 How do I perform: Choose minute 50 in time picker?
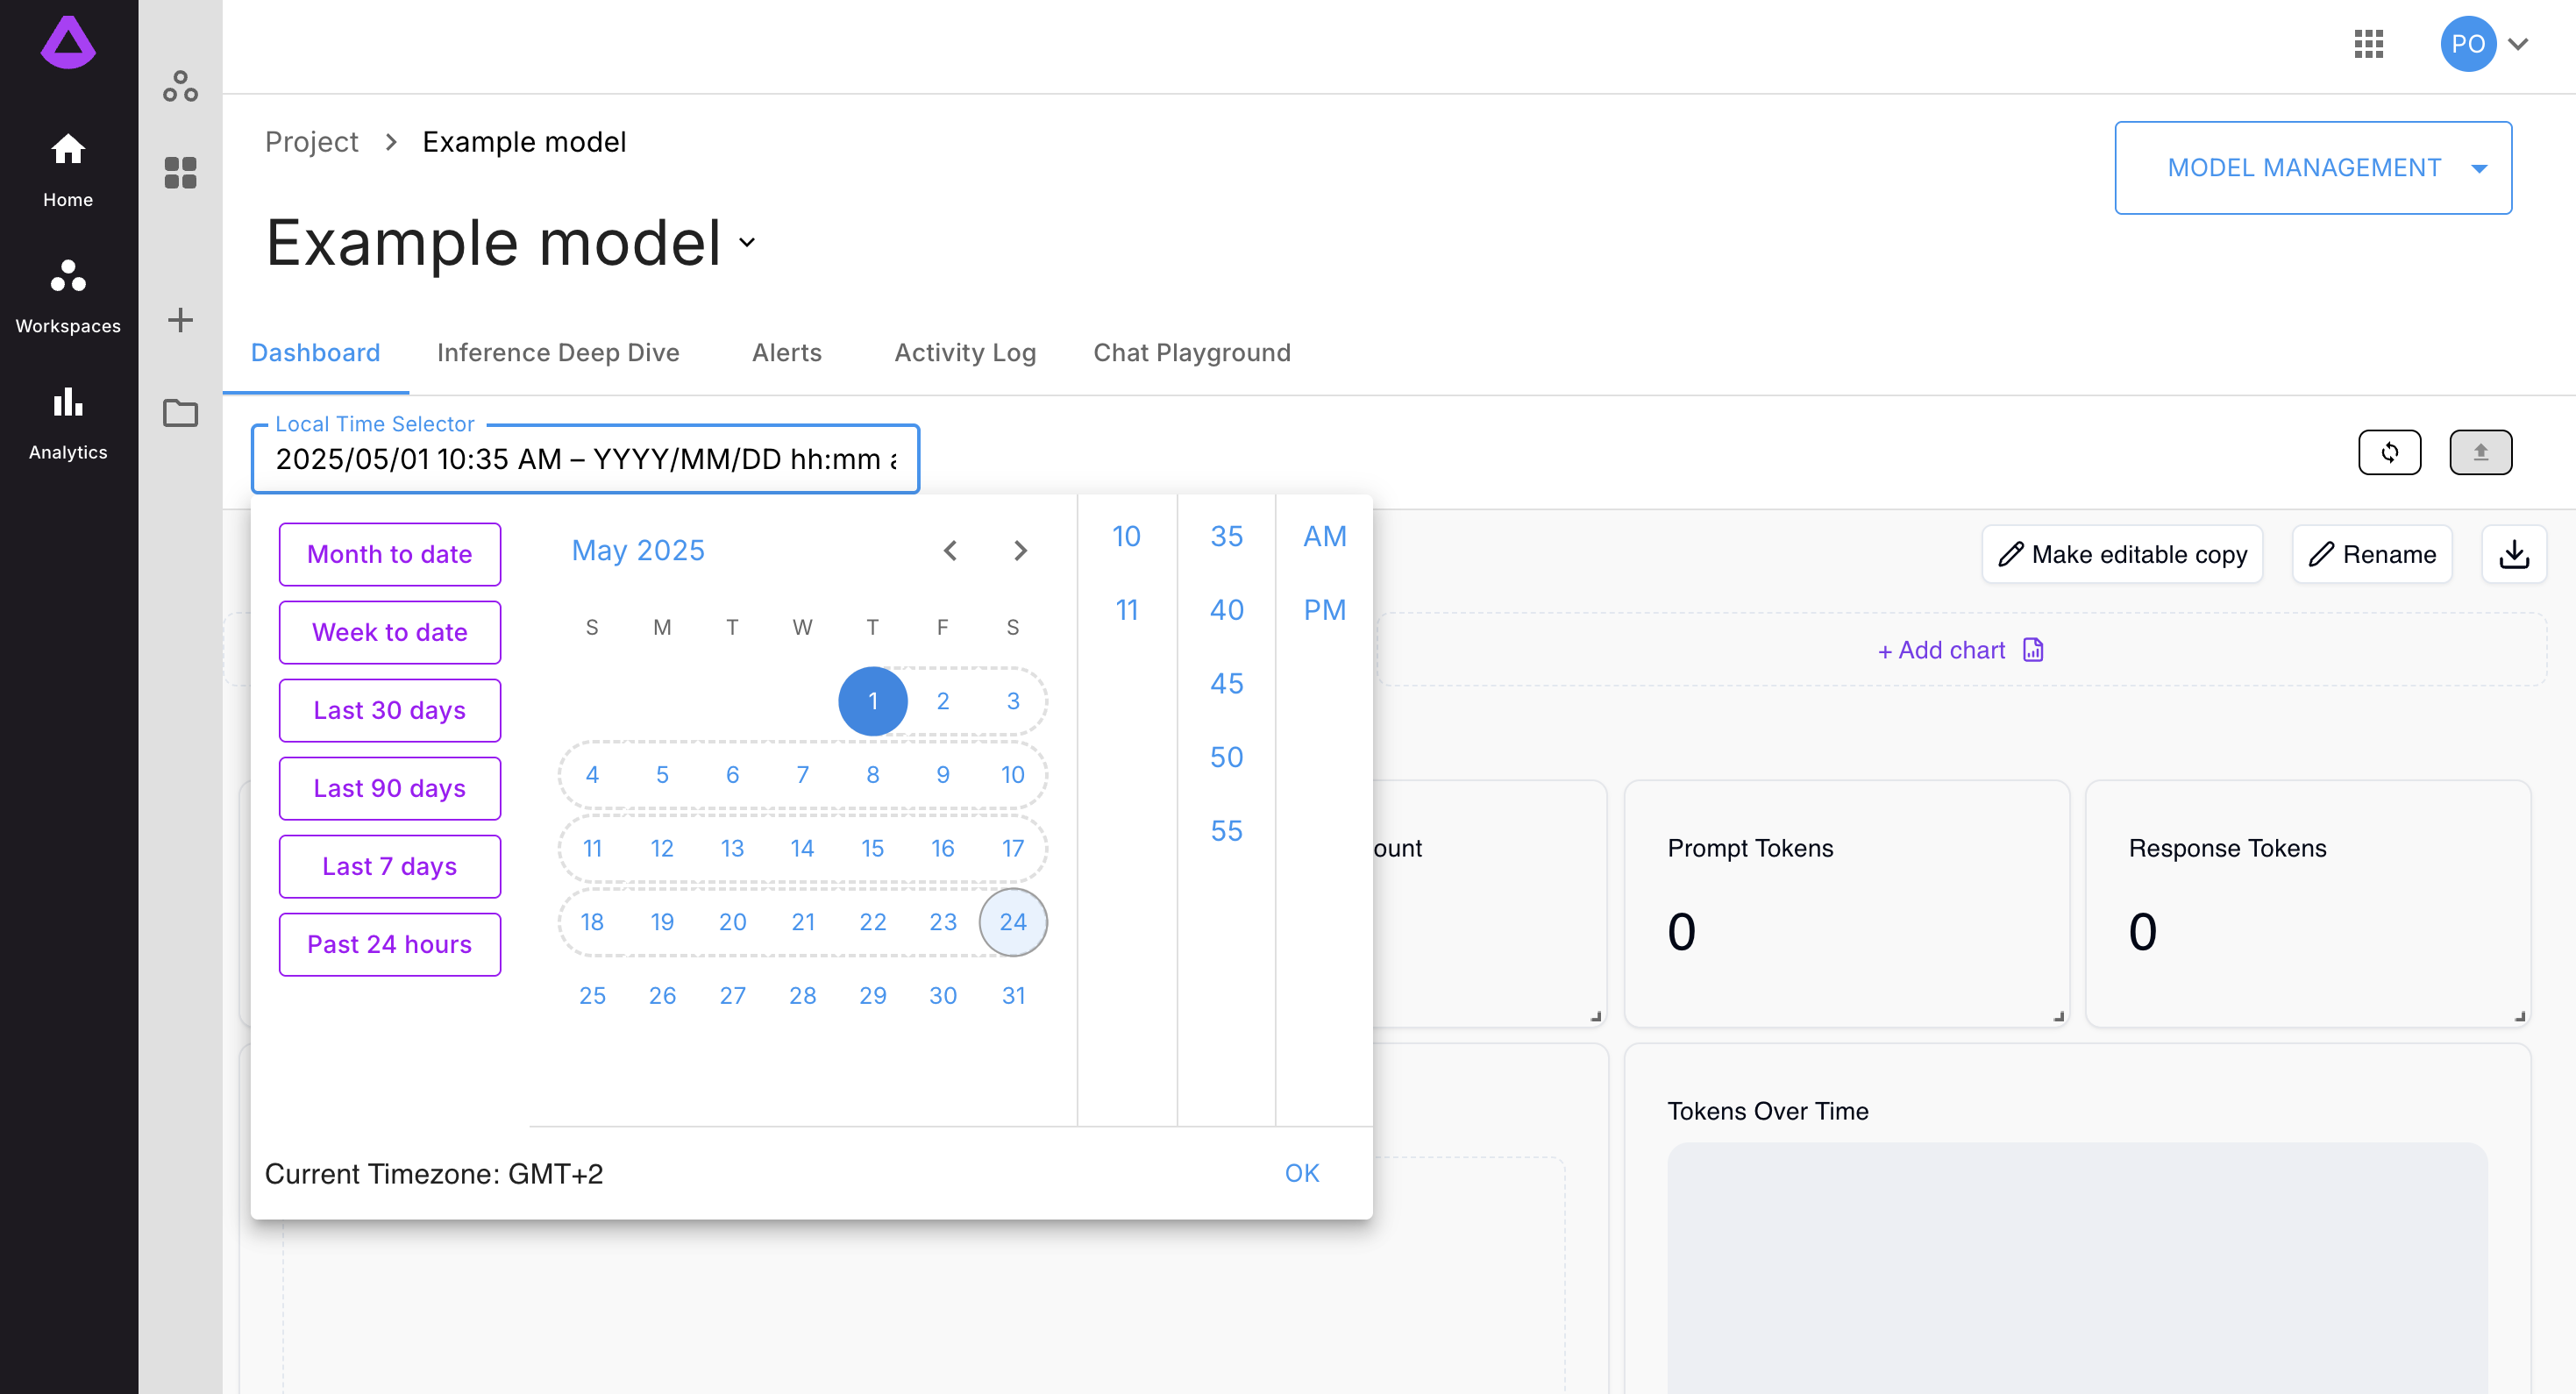pyautogui.click(x=1226, y=758)
